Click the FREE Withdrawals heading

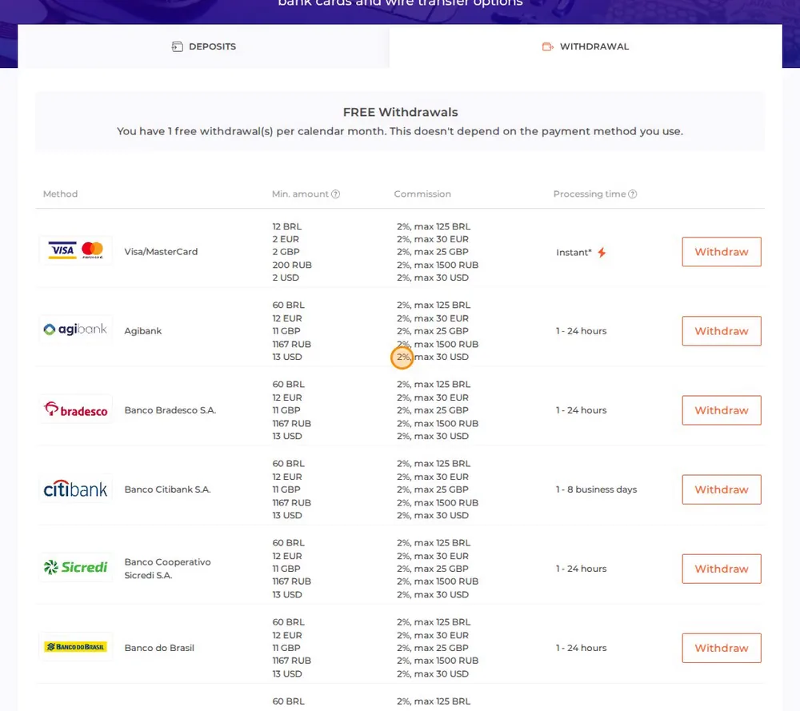tap(401, 112)
